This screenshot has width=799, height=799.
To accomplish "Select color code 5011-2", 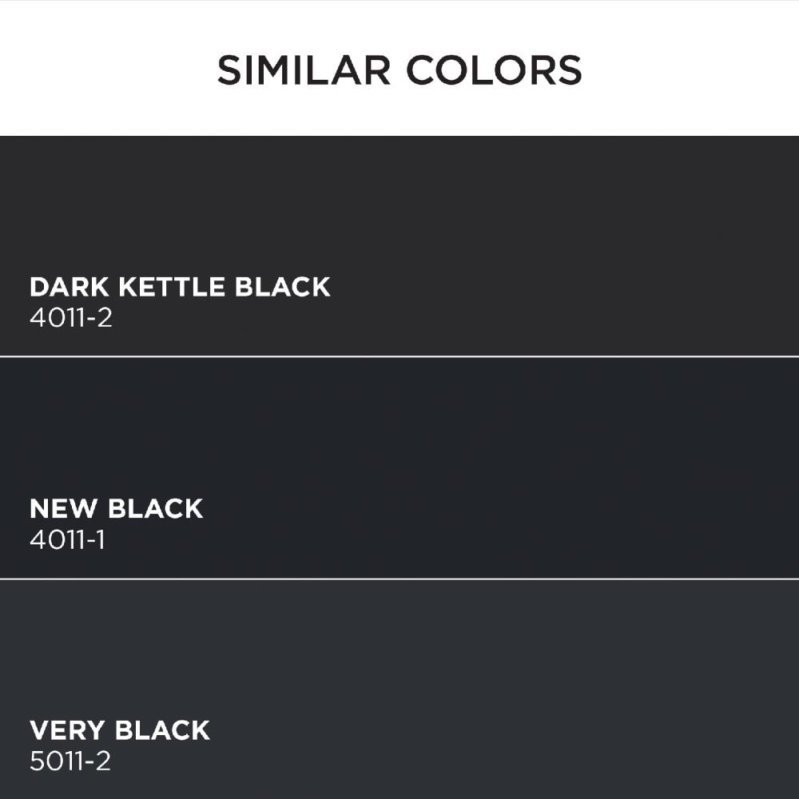I will click(70, 761).
